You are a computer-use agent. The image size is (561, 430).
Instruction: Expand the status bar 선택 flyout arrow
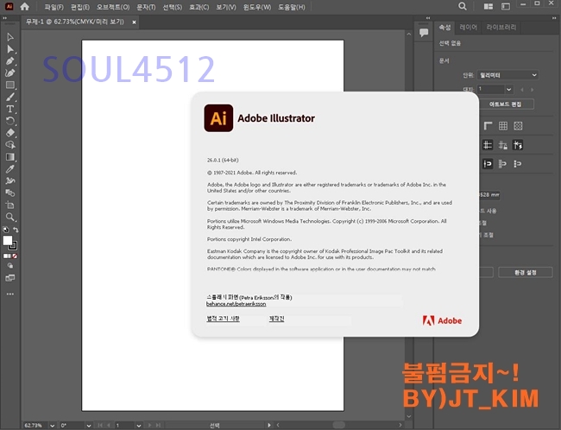tap(269, 426)
